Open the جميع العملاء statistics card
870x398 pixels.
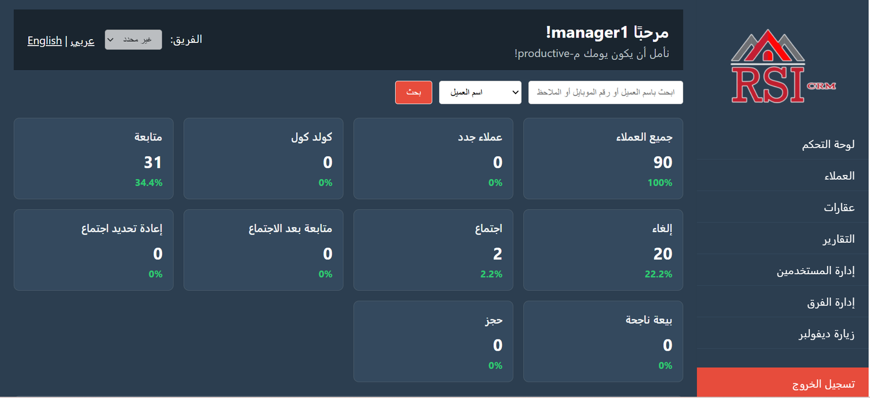pos(602,159)
